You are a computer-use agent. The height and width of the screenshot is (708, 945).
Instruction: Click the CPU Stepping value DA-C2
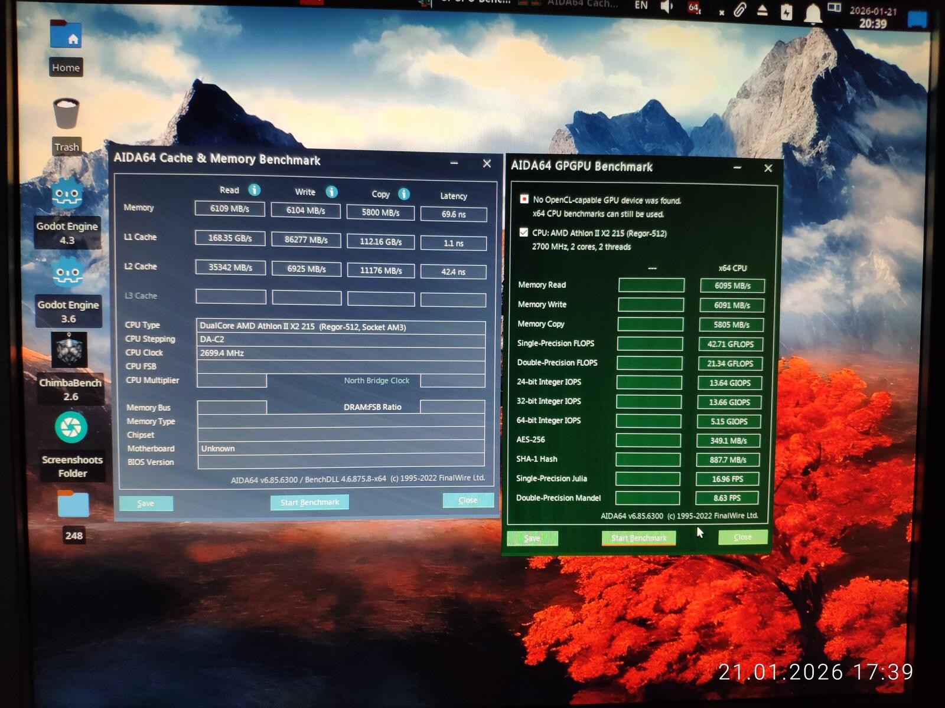pos(341,340)
